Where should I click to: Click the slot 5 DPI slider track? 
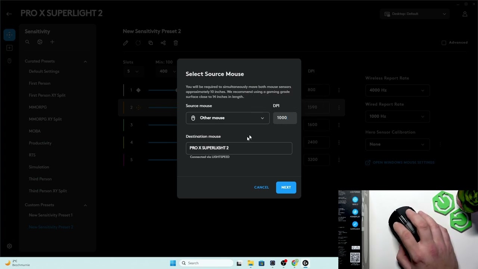163,160
